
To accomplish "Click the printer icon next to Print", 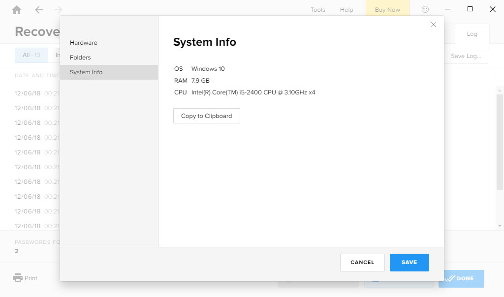I will pyautogui.click(x=18, y=278).
